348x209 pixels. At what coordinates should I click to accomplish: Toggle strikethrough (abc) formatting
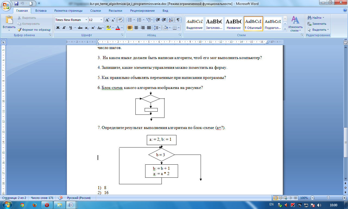[x=80, y=28]
